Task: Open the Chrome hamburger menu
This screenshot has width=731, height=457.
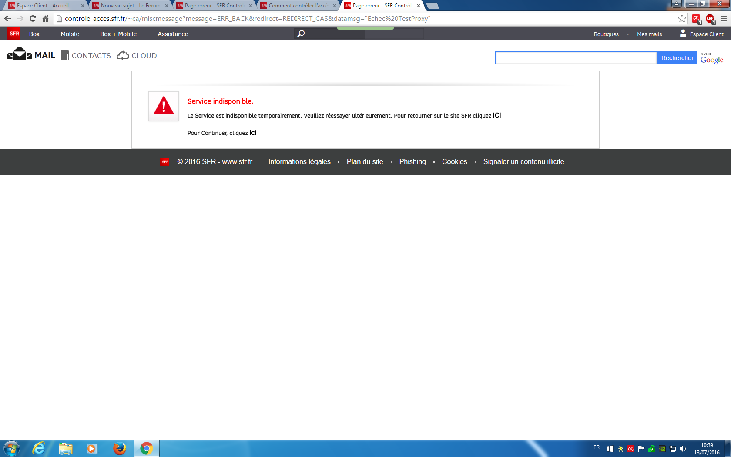Action: pyautogui.click(x=724, y=19)
